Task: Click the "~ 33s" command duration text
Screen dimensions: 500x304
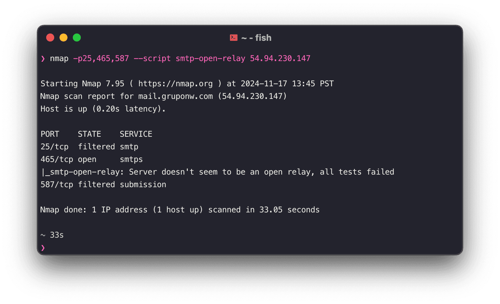Action: click(52, 235)
